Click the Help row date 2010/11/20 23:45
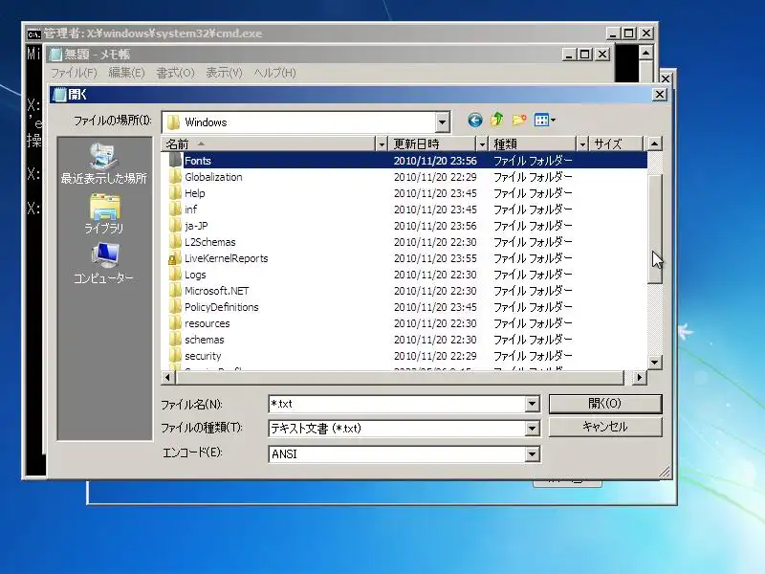Image resolution: width=765 pixels, height=574 pixels. click(435, 193)
